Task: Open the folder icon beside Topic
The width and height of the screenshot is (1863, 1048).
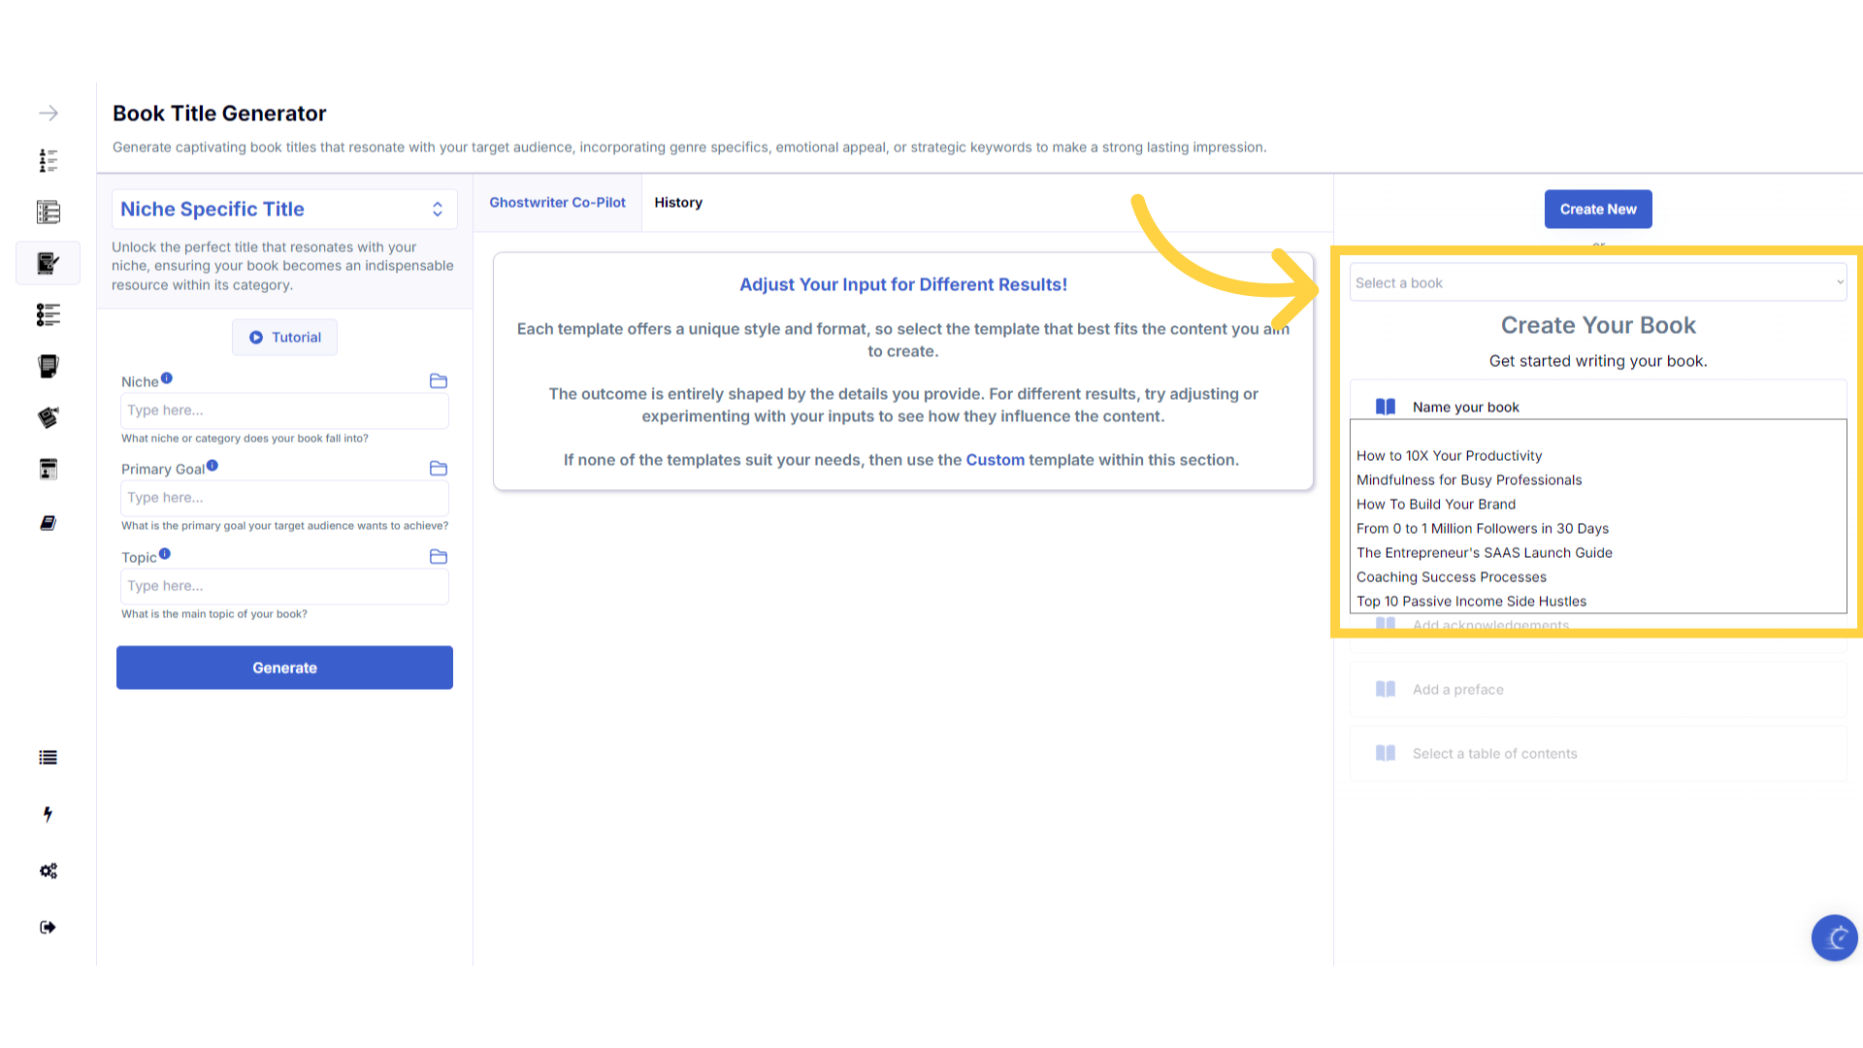Action: 439,557
